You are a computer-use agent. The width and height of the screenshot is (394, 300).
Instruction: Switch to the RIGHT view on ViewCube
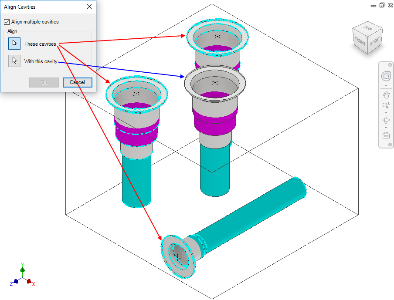click(x=375, y=42)
